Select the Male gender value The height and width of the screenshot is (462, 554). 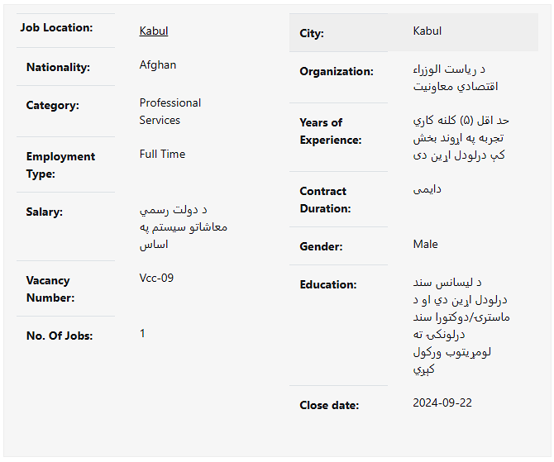[426, 245]
